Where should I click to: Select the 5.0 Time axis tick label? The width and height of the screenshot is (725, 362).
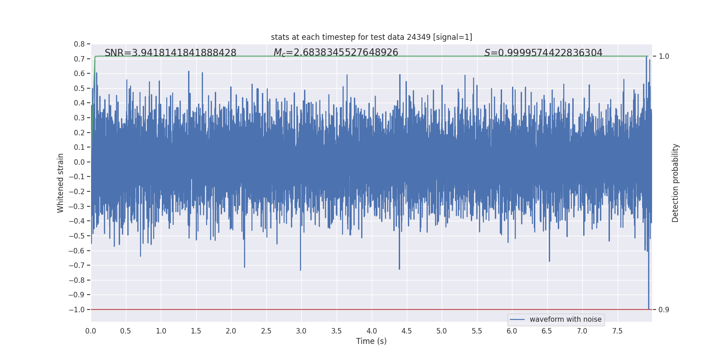pos(442,331)
